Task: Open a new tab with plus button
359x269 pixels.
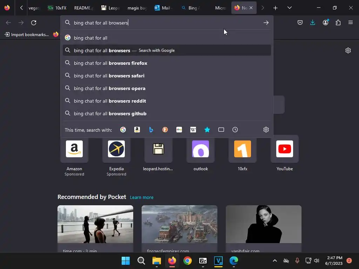Action: coord(276,8)
